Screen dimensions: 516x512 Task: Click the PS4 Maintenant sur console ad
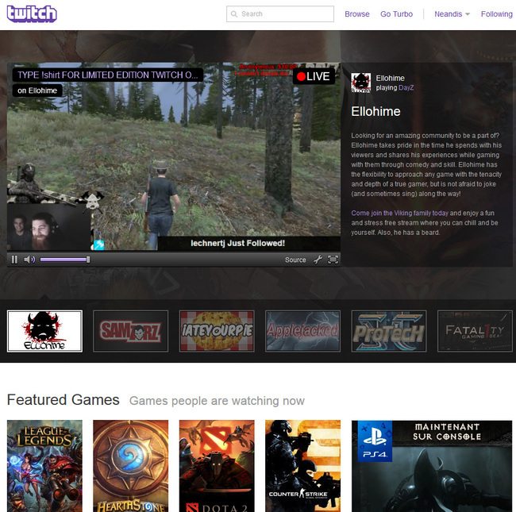(432, 466)
